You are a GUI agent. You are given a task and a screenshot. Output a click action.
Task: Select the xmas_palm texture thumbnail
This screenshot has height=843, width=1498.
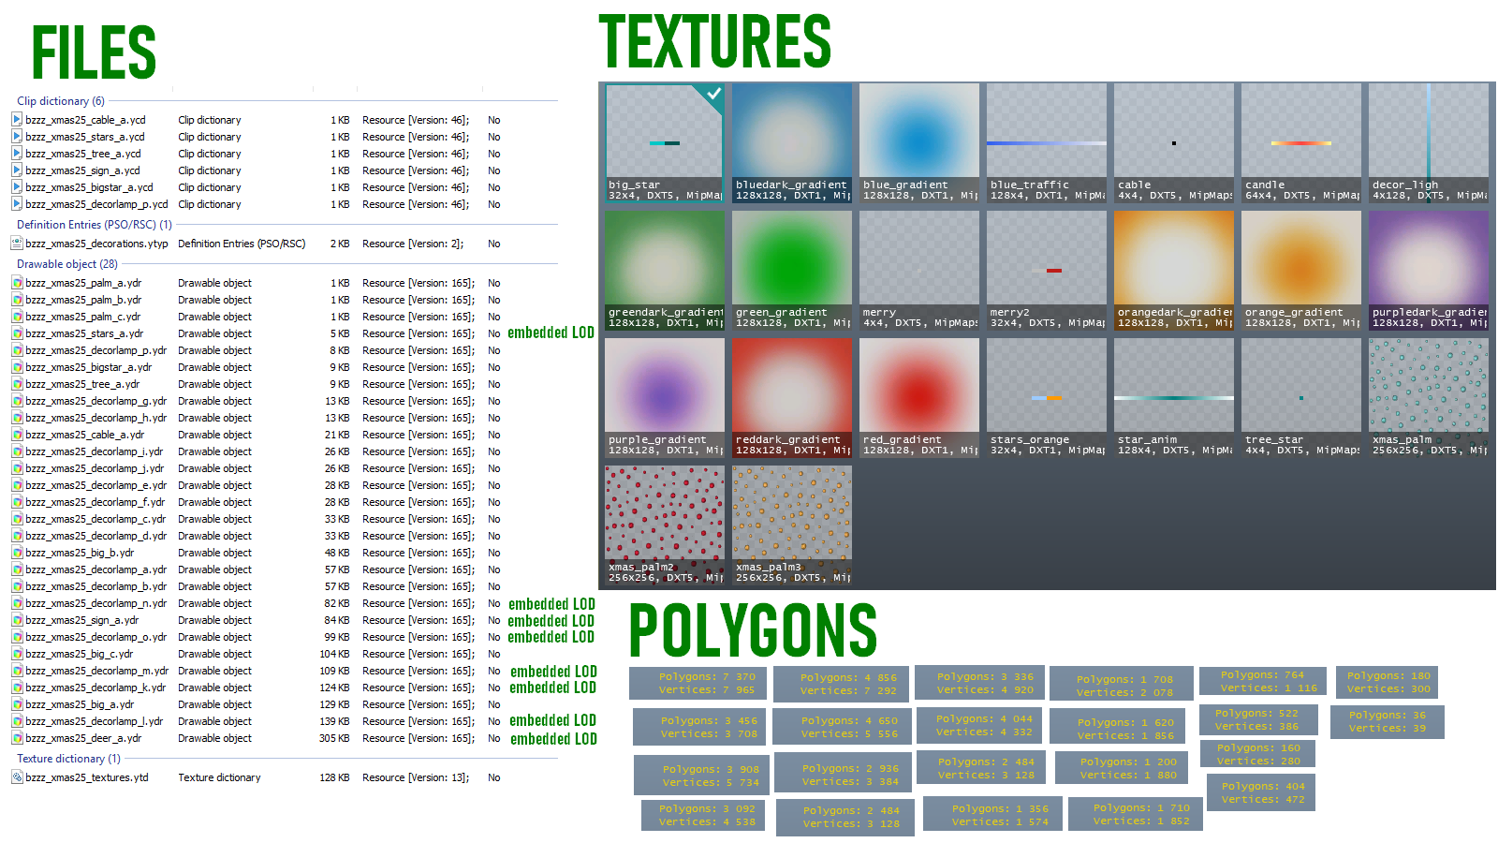coord(1429,398)
